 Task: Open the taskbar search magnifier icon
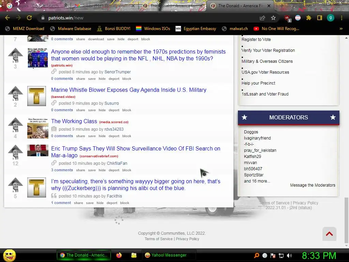pyautogui.click(x=257, y=256)
